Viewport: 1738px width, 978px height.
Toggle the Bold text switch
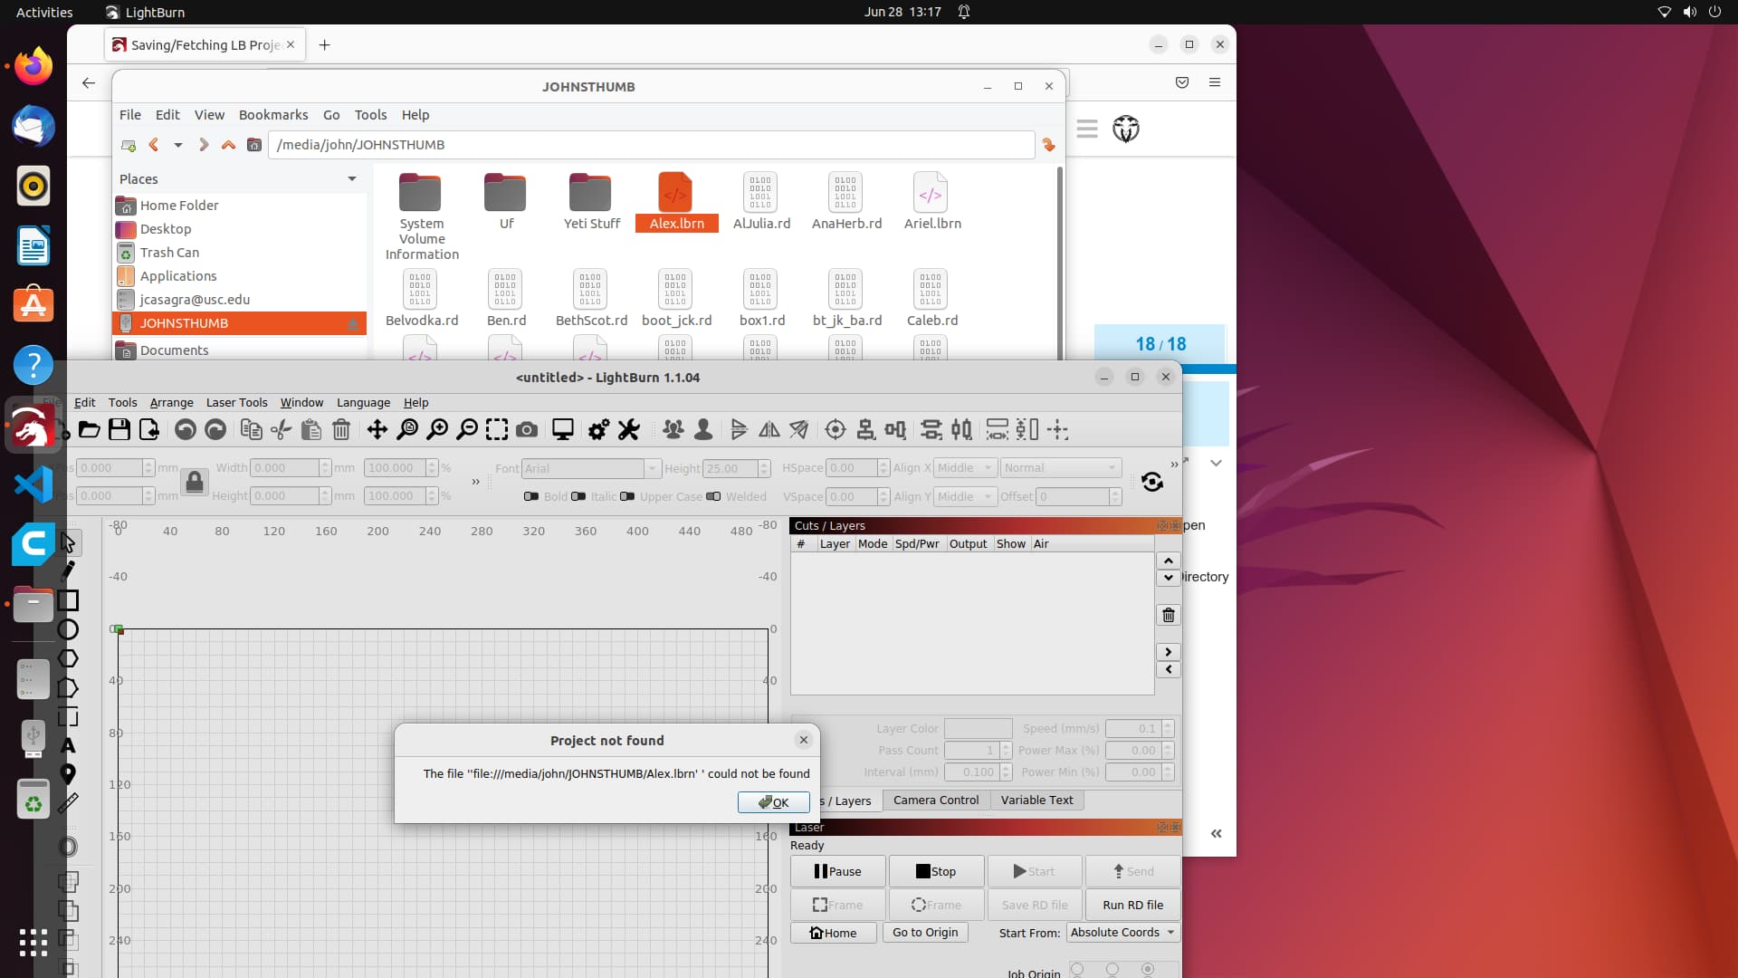coord(531,496)
